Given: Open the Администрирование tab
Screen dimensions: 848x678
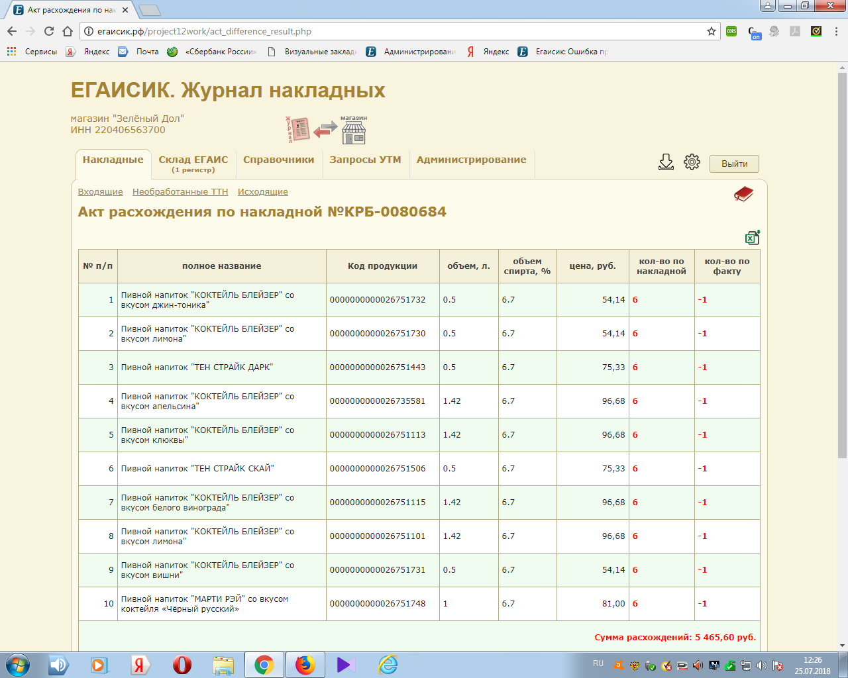Looking at the screenshot, I should point(472,164).
